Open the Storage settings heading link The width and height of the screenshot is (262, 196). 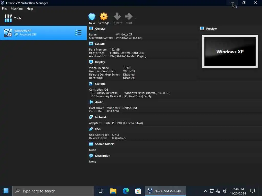(x=100, y=84)
